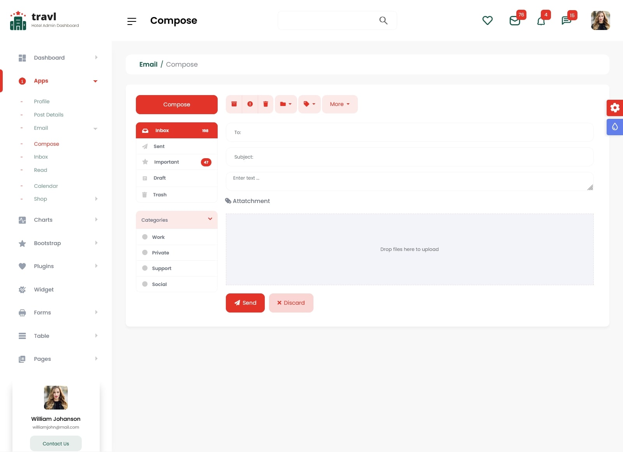Open the chat messages icon with 15 badge
The height and width of the screenshot is (452, 623).
tap(567, 21)
